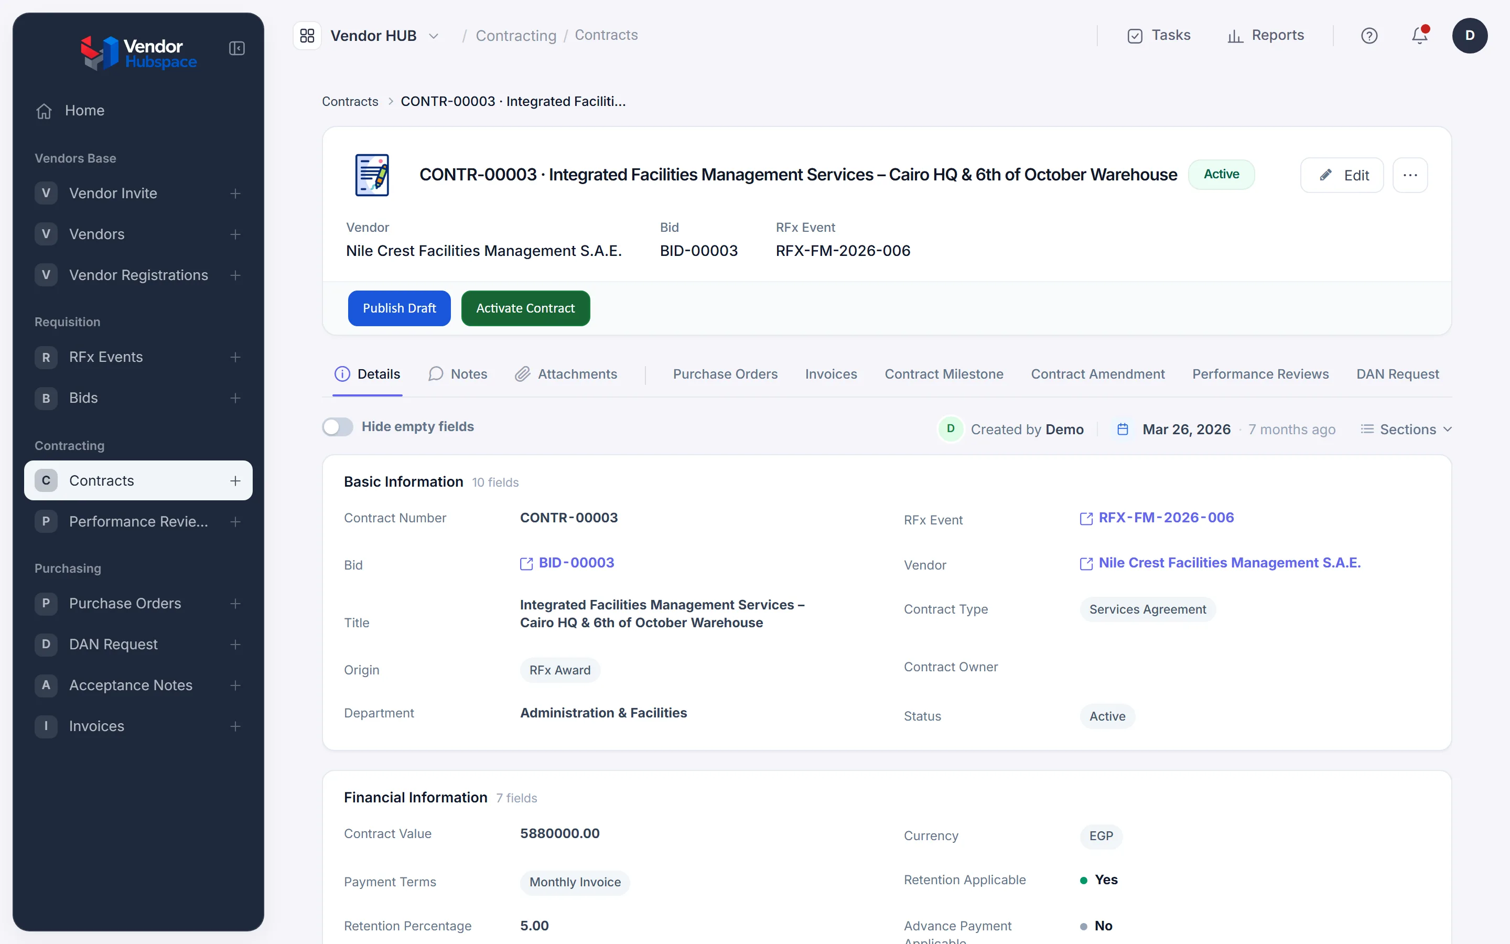Add new Purchase Orders plus icon

(x=235, y=604)
